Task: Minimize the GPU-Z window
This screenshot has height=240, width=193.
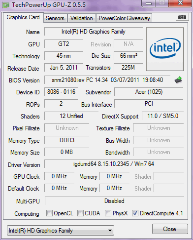Action: [x=149, y=3]
